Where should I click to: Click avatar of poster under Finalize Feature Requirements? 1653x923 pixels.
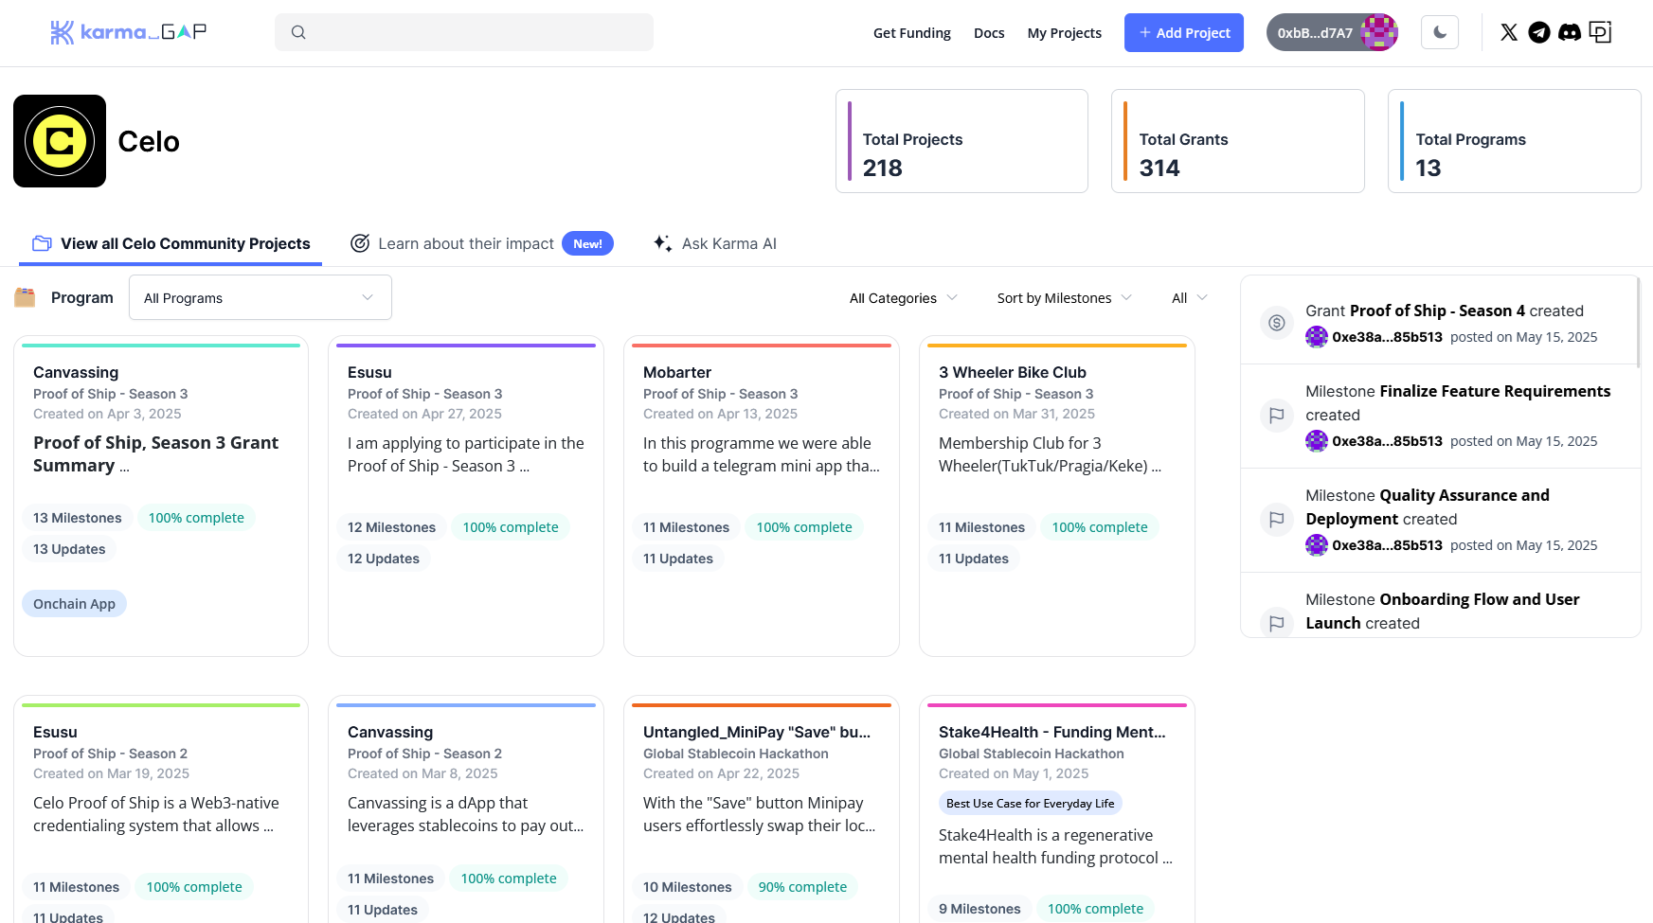tap(1317, 441)
